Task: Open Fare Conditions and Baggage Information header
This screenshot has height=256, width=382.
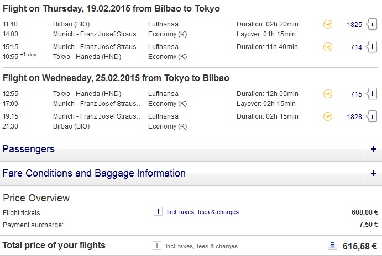Action: tap(94, 173)
